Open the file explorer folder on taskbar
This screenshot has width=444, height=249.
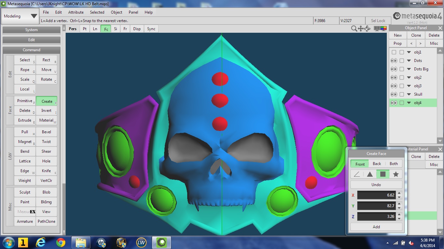pos(81,243)
